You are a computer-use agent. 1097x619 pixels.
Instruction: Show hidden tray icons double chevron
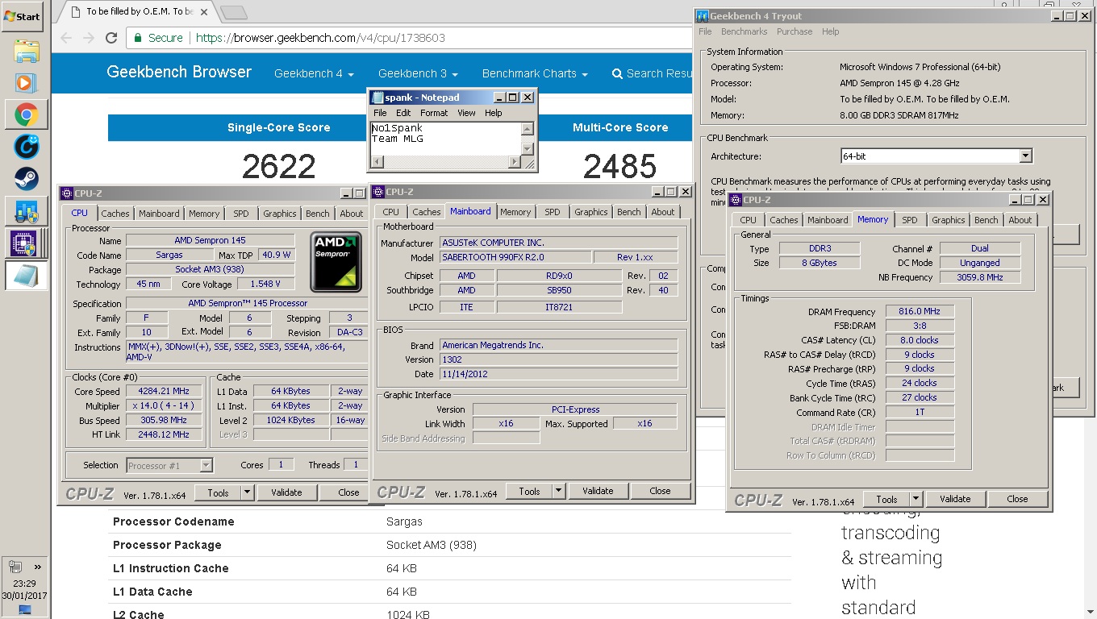pos(37,567)
